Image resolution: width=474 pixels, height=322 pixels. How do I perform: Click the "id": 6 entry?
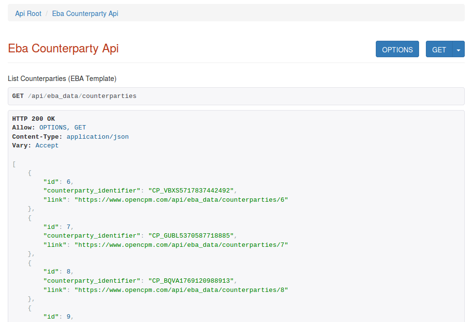pos(57,182)
